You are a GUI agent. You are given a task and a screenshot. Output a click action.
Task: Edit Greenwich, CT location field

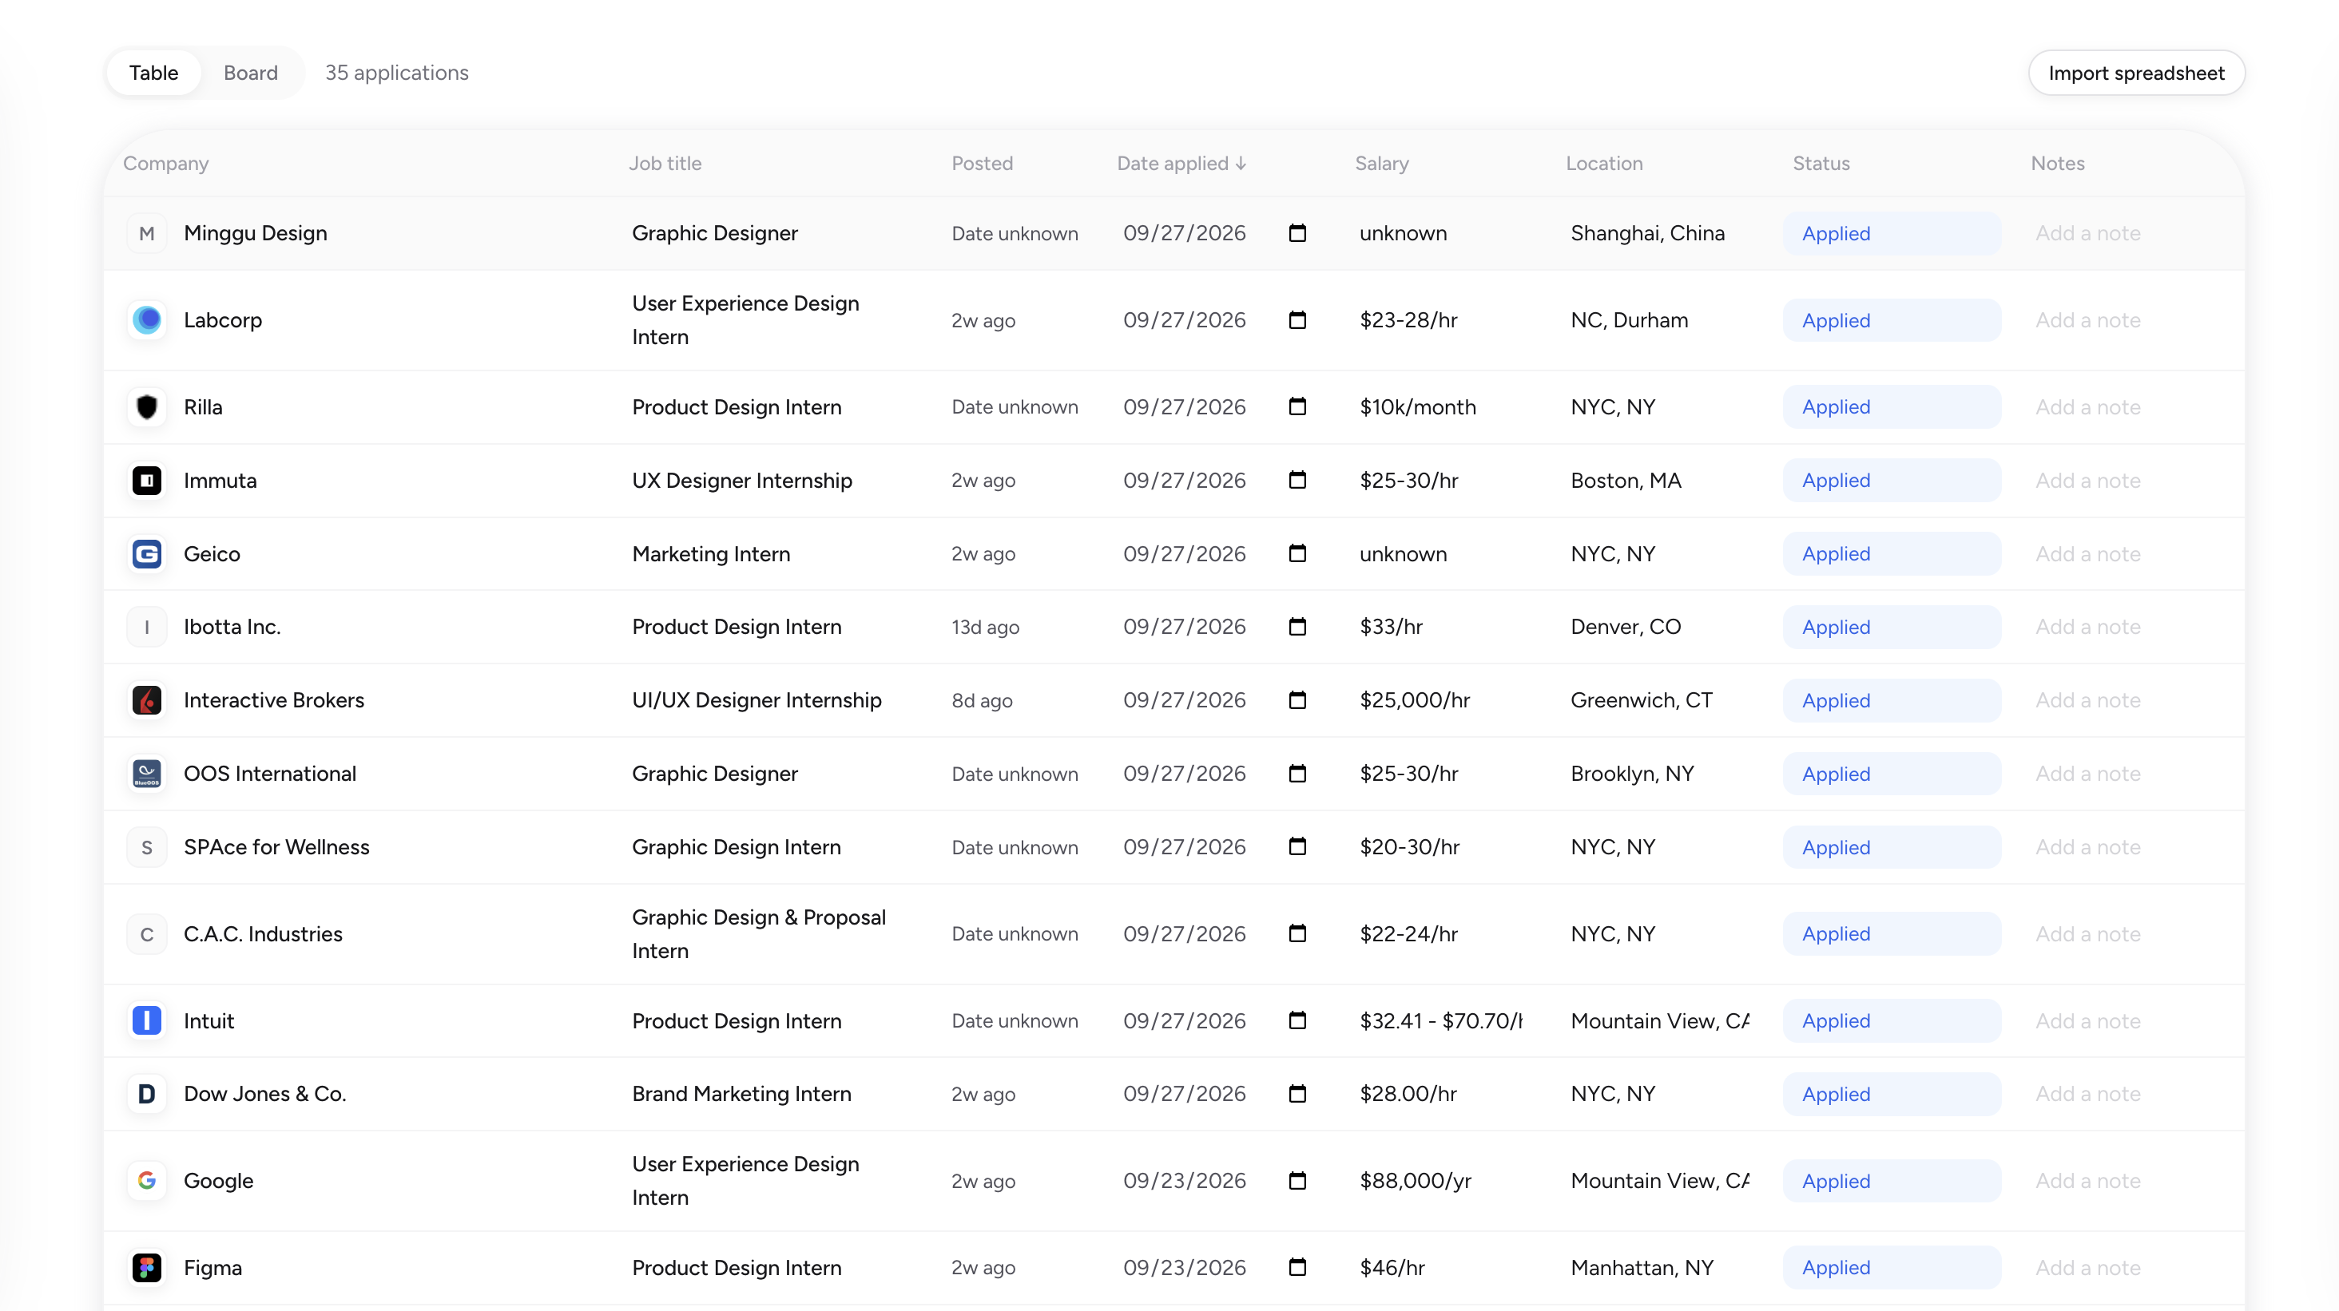pos(1642,700)
